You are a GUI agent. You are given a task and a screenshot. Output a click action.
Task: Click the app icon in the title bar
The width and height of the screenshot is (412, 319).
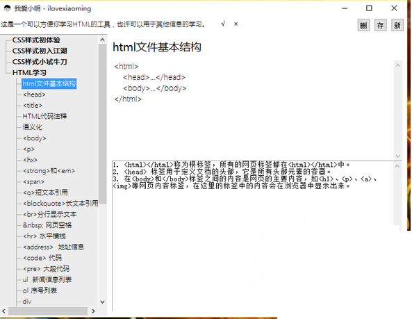click(7, 8)
